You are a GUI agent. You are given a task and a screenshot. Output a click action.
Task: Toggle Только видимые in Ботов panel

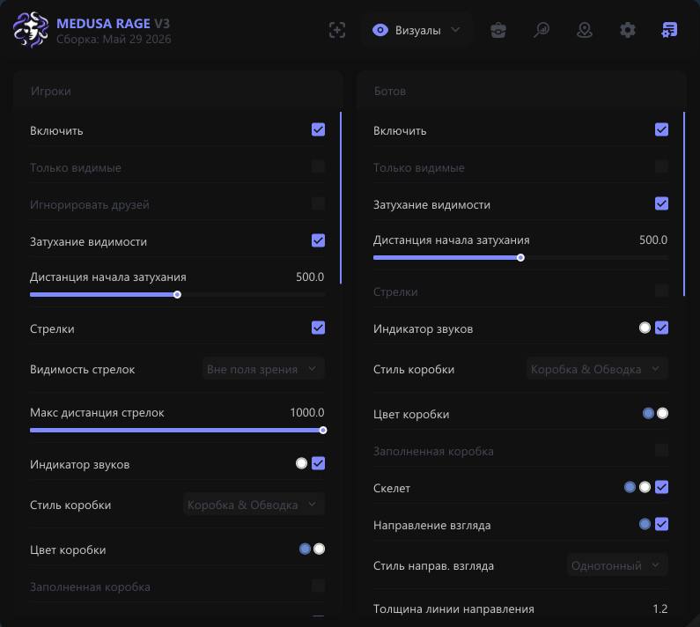tap(661, 167)
